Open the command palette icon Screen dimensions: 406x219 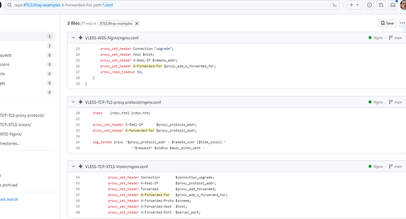tap(335, 5)
